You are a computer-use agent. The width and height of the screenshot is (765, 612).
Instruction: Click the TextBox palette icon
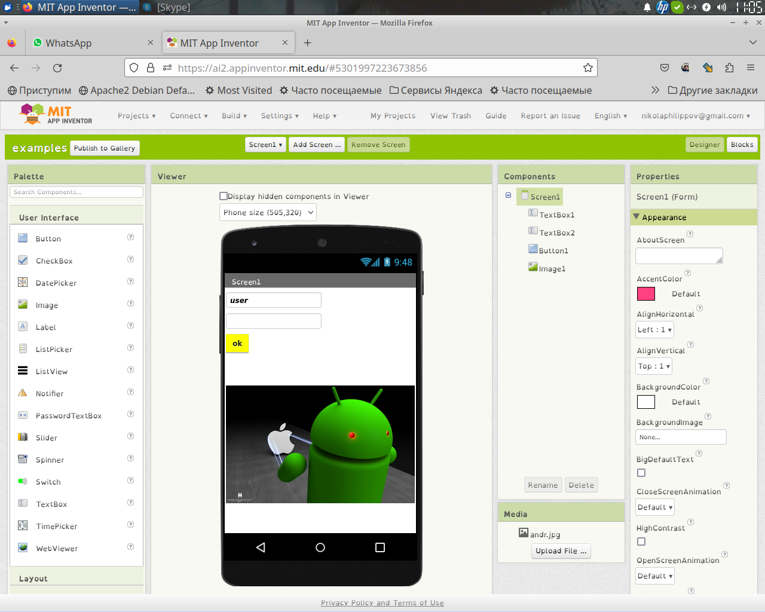click(x=23, y=503)
